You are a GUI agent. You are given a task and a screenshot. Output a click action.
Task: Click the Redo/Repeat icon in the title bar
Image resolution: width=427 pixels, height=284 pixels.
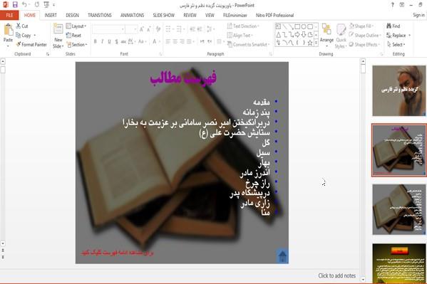[x=37, y=4]
